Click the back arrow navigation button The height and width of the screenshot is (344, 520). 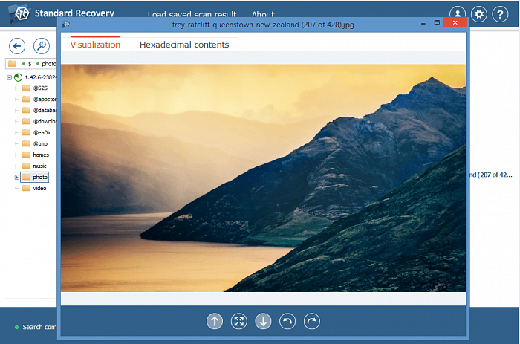(x=16, y=46)
